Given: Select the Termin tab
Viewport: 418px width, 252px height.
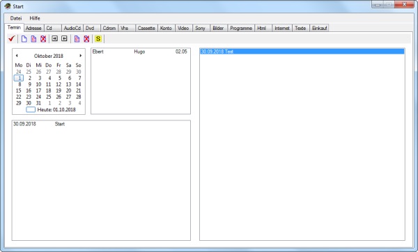Looking at the screenshot, I should pyautogui.click(x=14, y=27).
